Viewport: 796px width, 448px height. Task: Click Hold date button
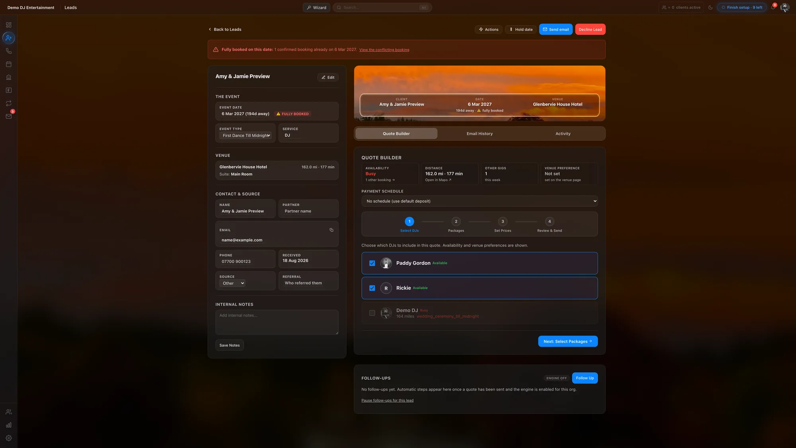(521, 29)
